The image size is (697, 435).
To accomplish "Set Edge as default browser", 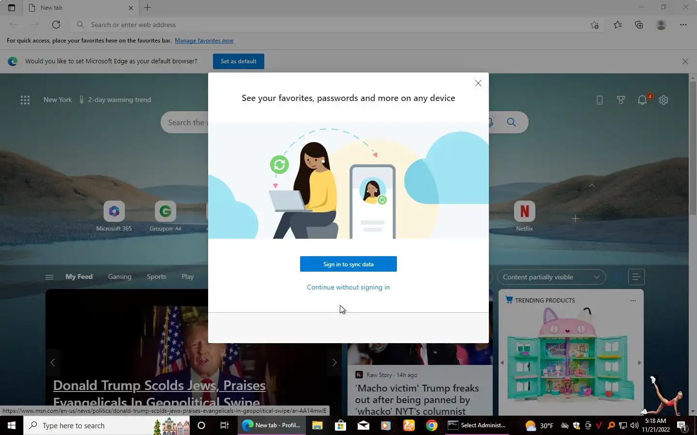I will tap(239, 61).
